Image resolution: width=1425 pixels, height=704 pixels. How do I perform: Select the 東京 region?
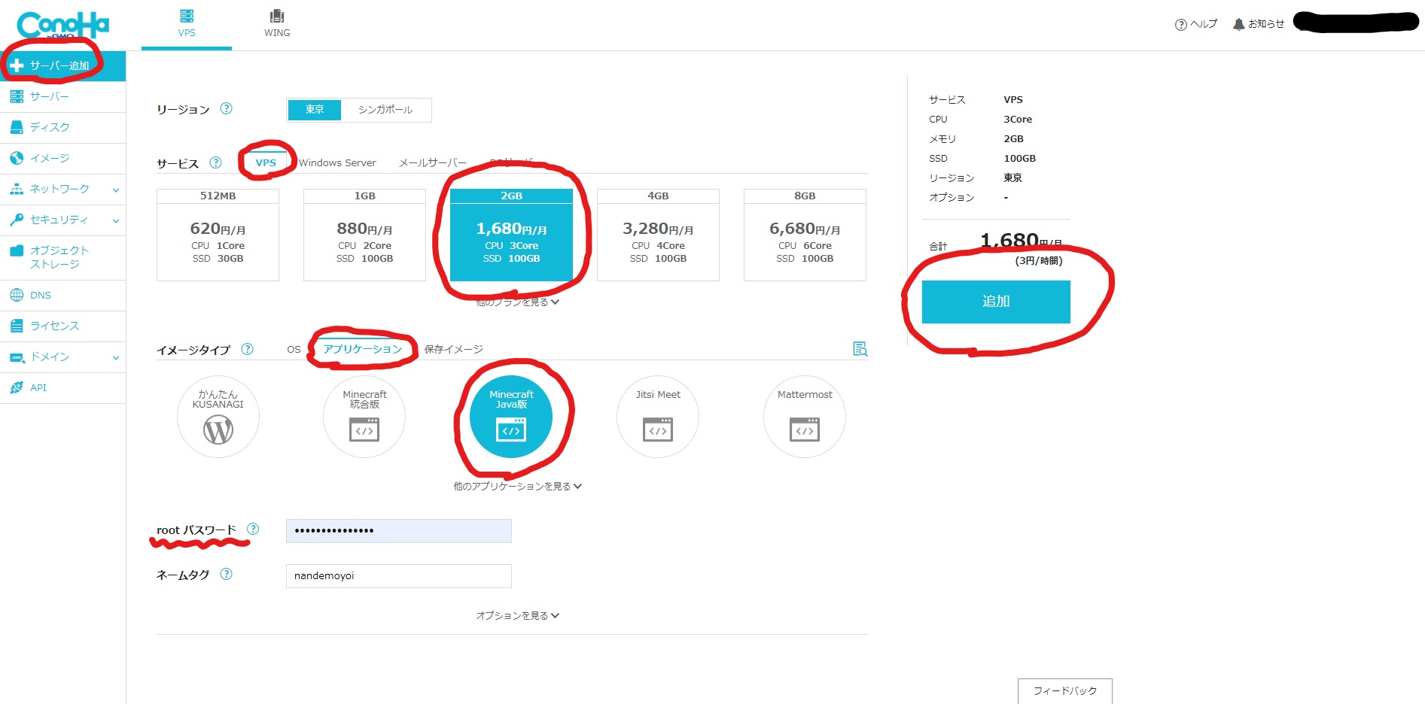(315, 110)
